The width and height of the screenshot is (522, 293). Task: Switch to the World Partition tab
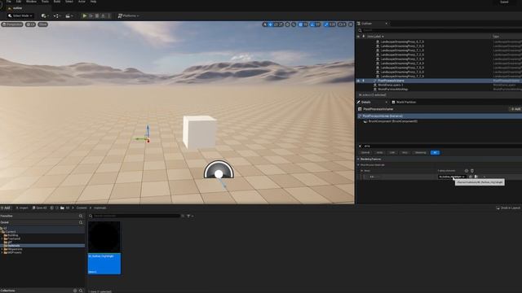405,102
